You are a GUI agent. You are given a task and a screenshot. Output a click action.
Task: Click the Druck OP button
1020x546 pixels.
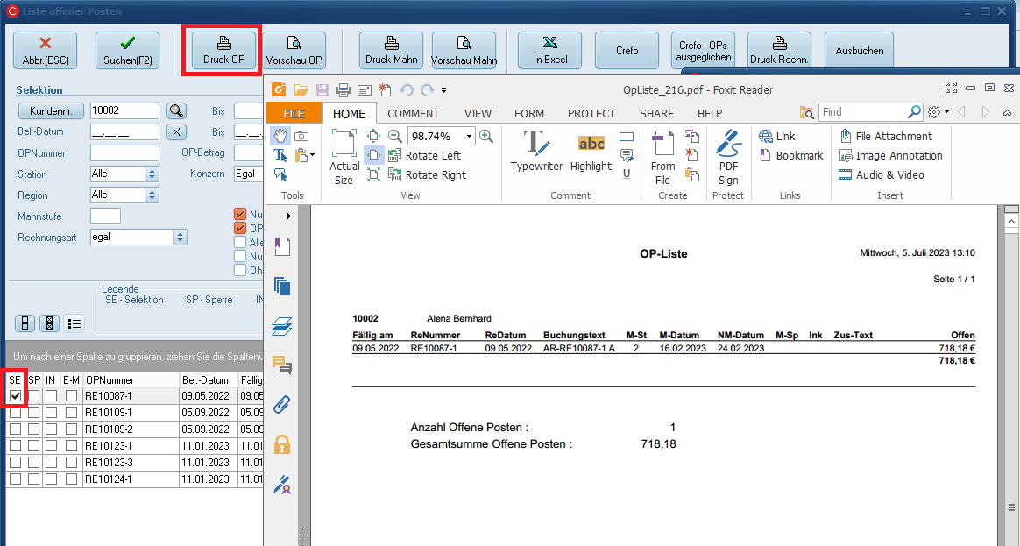click(x=224, y=51)
